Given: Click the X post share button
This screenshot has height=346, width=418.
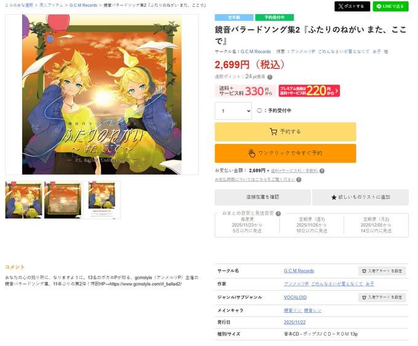Looking at the screenshot, I should [352, 6].
